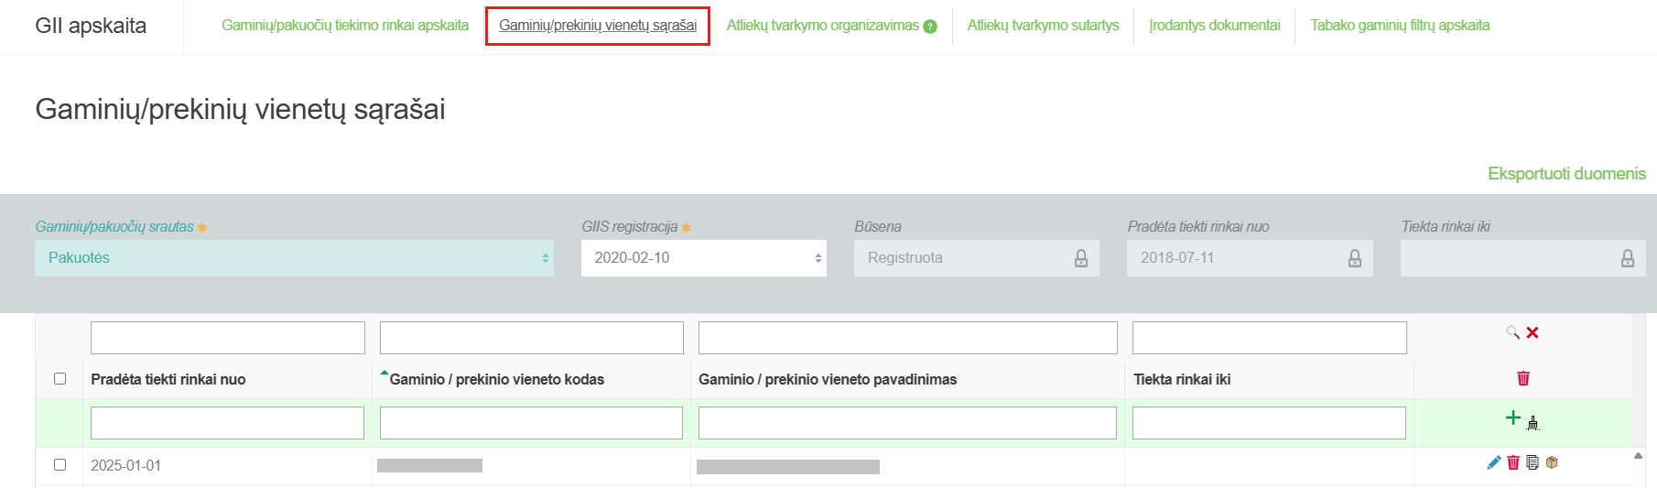
Task: Click the help icon beside Atliekų tvarkymo organizavimas
Action: pos(930,27)
